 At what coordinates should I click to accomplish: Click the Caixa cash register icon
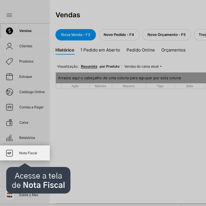pos(9,123)
